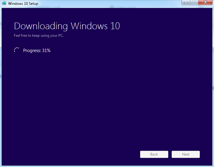Click the spinning progress indicator dots
214x167 pixels.
click(x=16, y=50)
